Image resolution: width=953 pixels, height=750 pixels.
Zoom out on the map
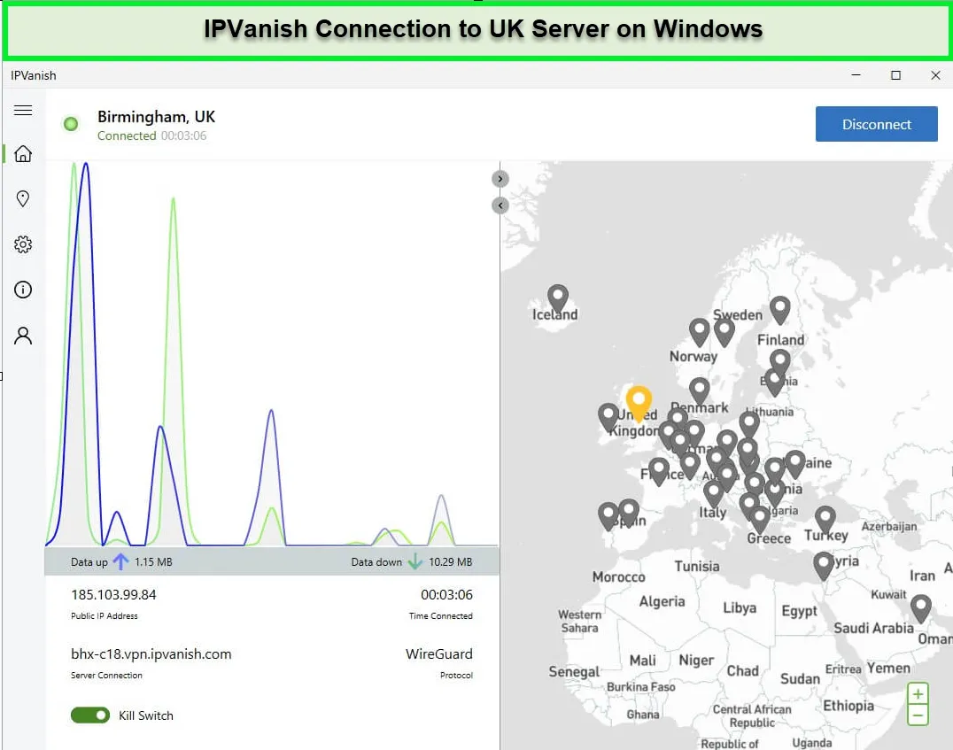click(918, 715)
